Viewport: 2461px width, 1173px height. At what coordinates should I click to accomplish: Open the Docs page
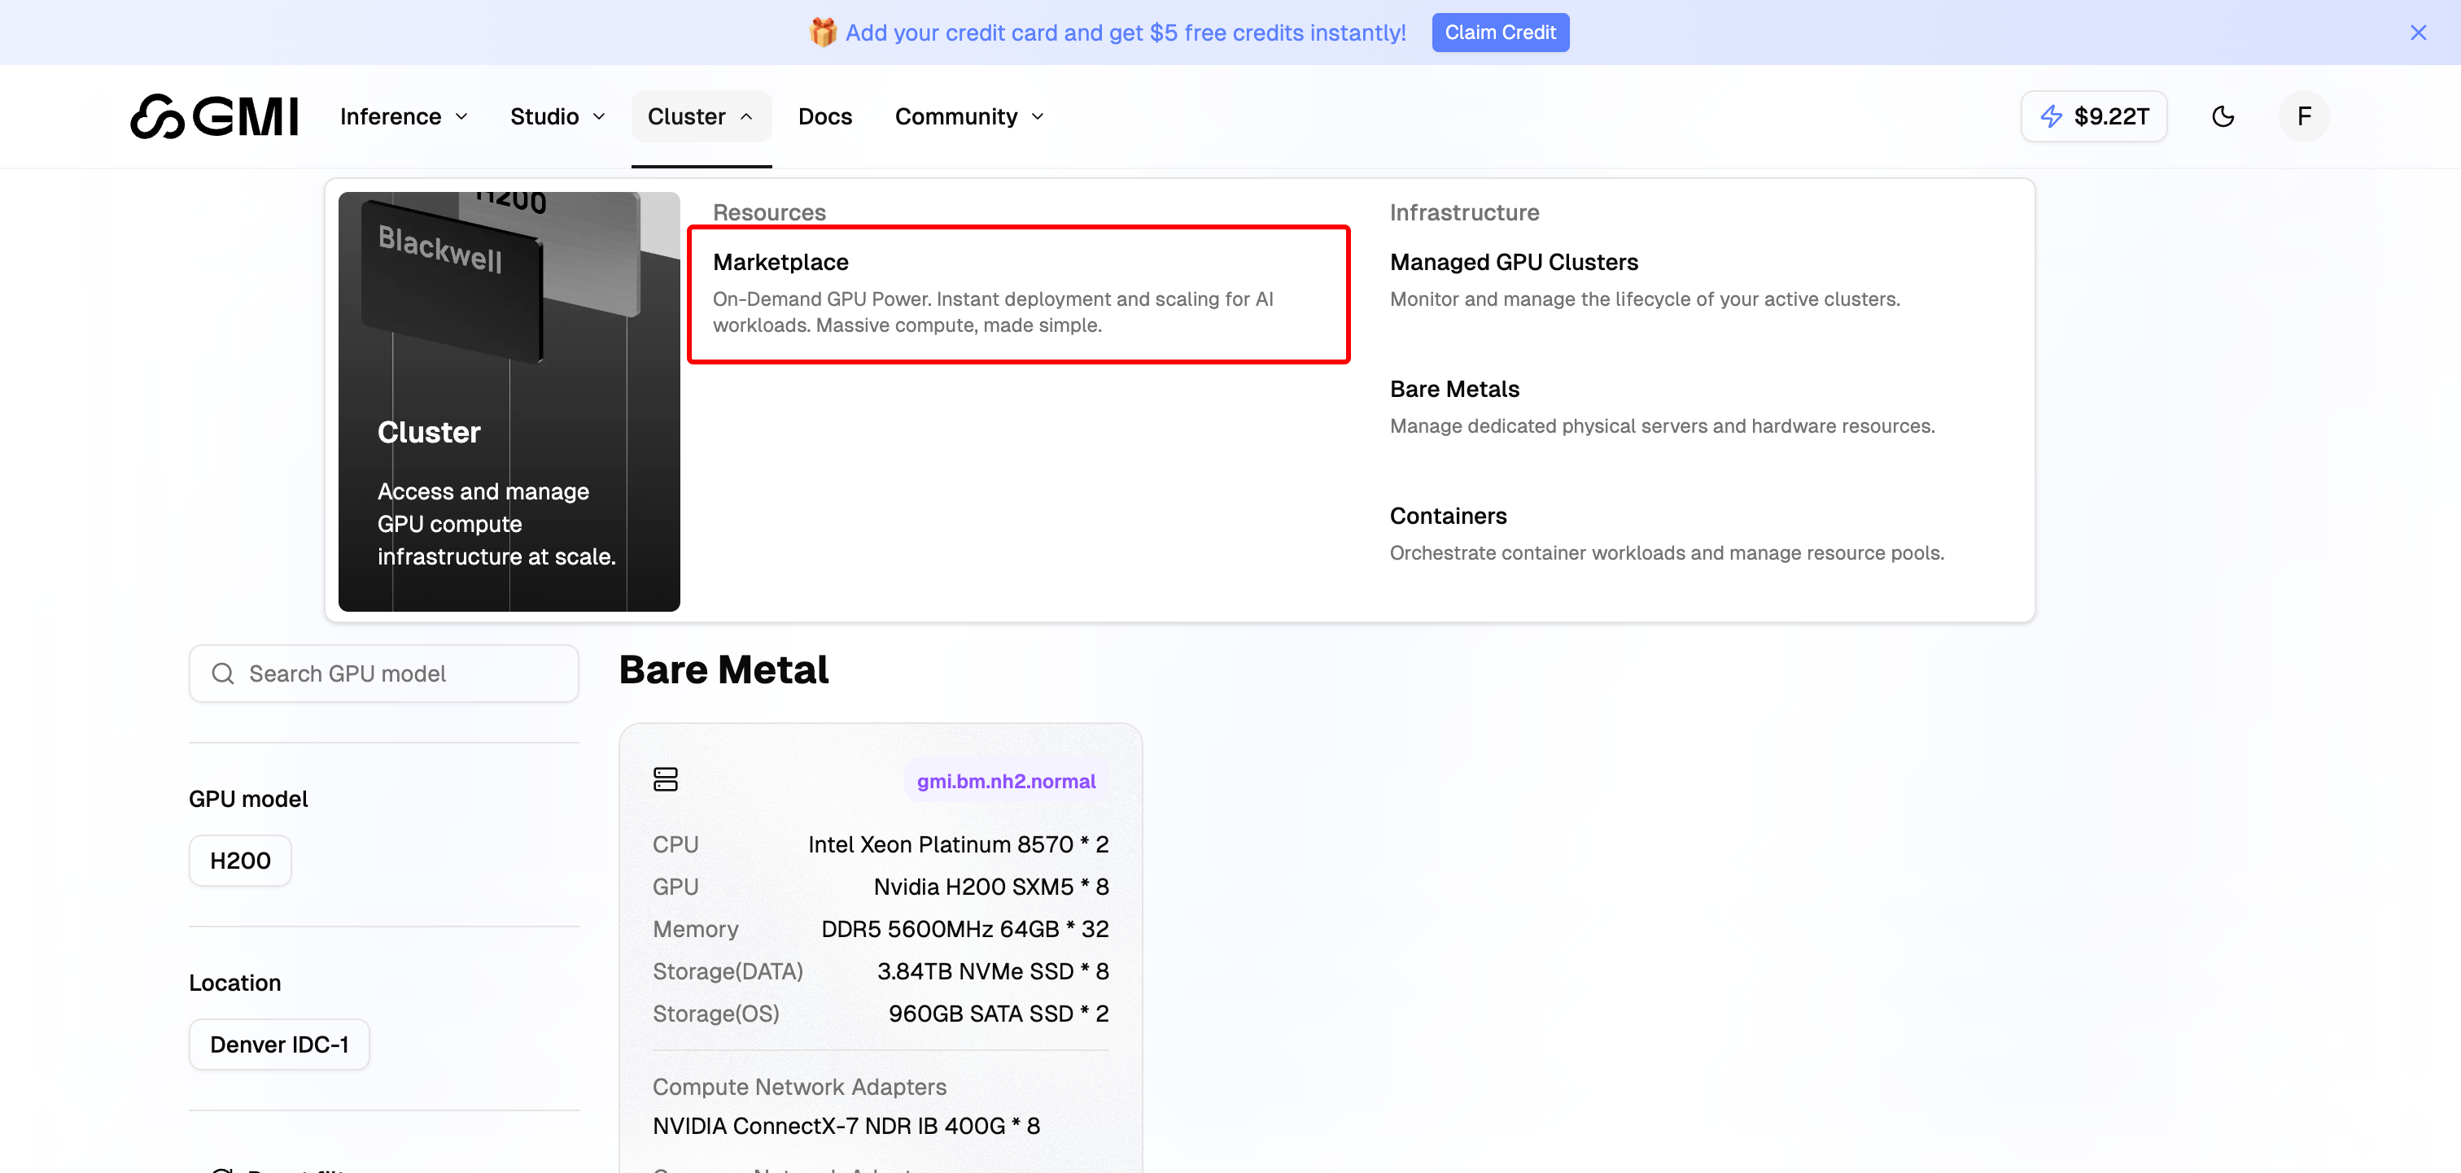[x=824, y=116]
